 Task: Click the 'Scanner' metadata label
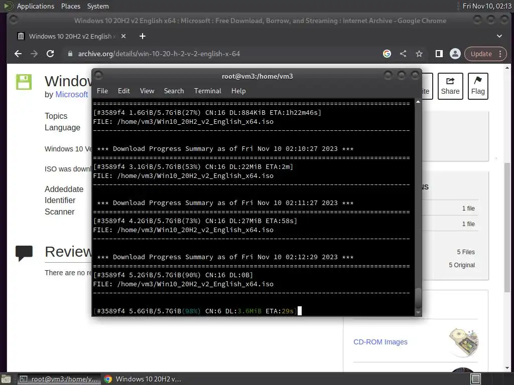(60, 212)
